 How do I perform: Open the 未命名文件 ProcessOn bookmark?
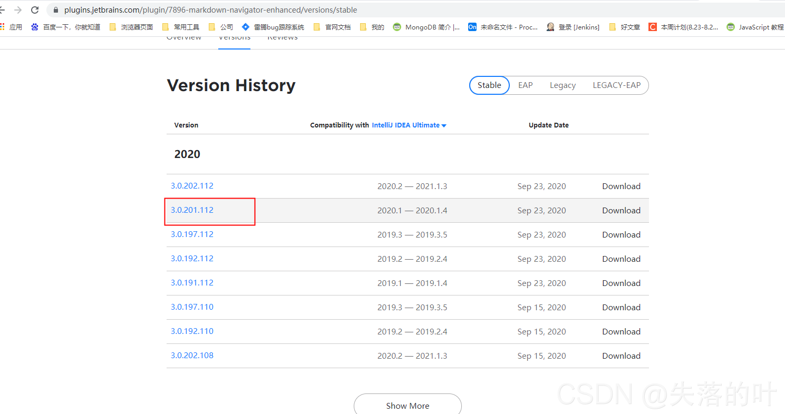tap(503, 27)
